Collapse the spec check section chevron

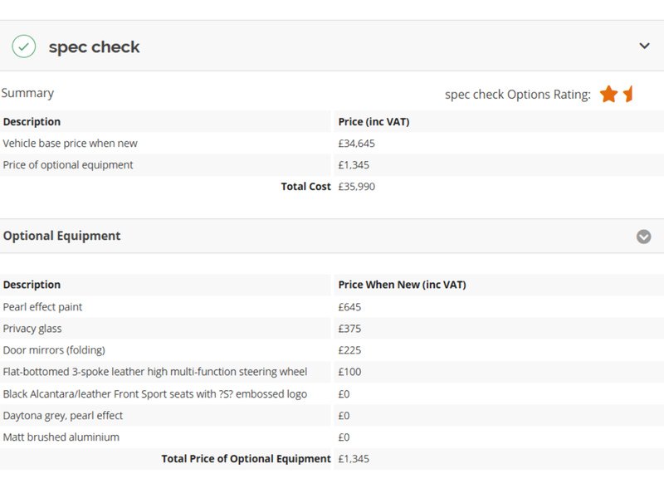coord(644,46)
